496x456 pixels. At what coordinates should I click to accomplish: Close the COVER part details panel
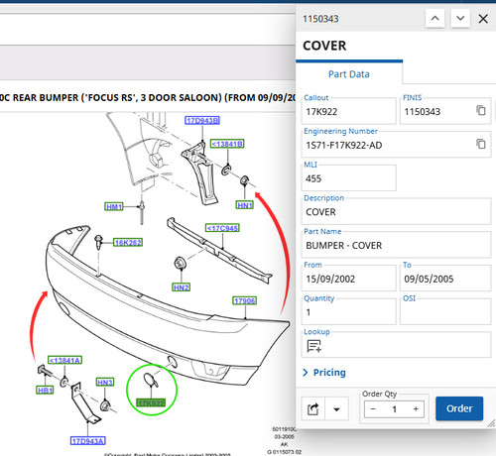(483, 19)
